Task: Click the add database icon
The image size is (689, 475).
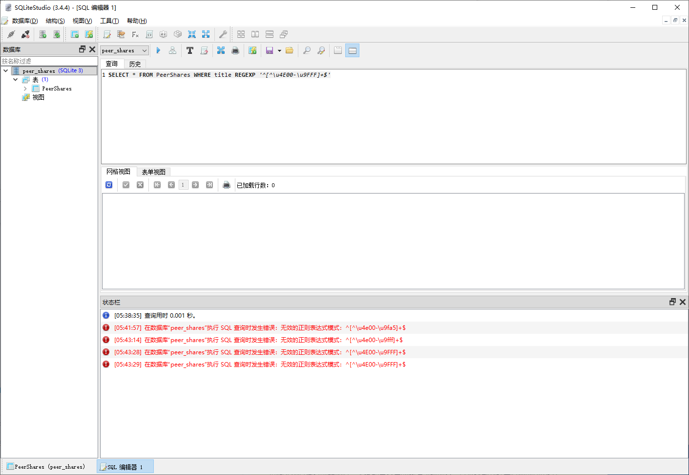Action: click(43, 34)
